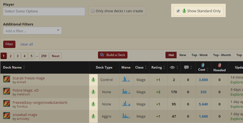Click clear all filters link
243x123 pixels.
(27, 44)
